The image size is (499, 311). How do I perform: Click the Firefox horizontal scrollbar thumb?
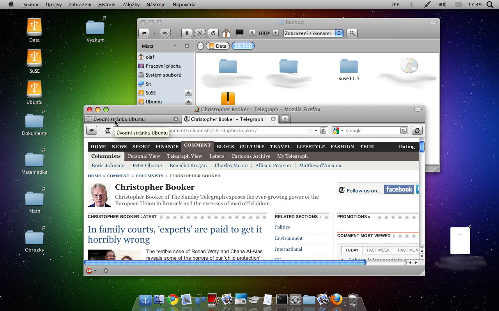coord(225,263)
